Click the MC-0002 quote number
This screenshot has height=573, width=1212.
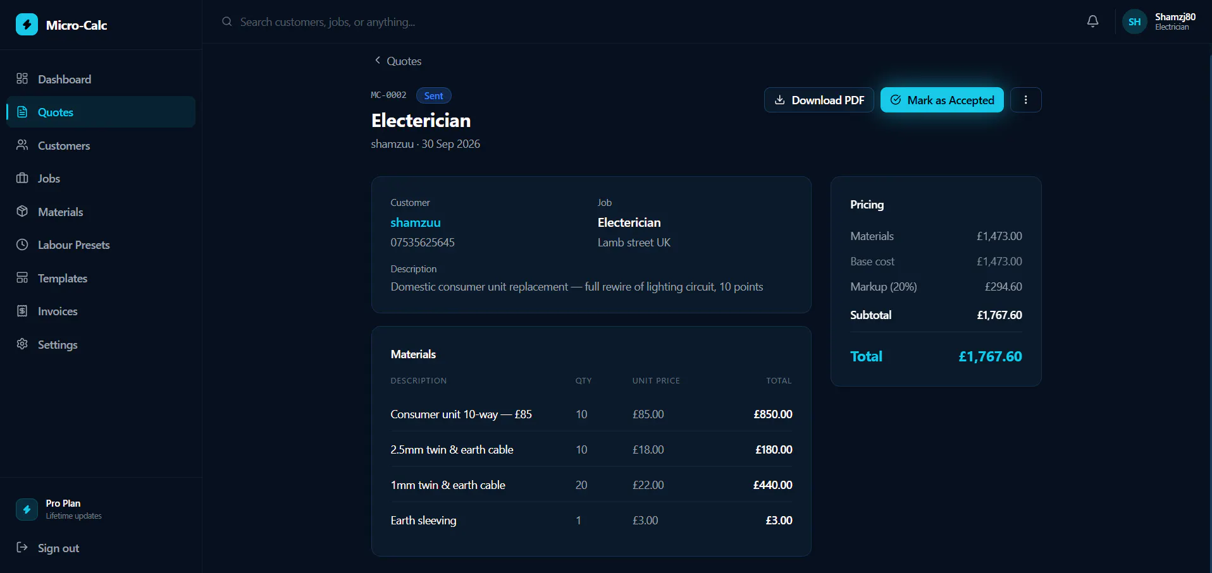[x=388, y=95]
